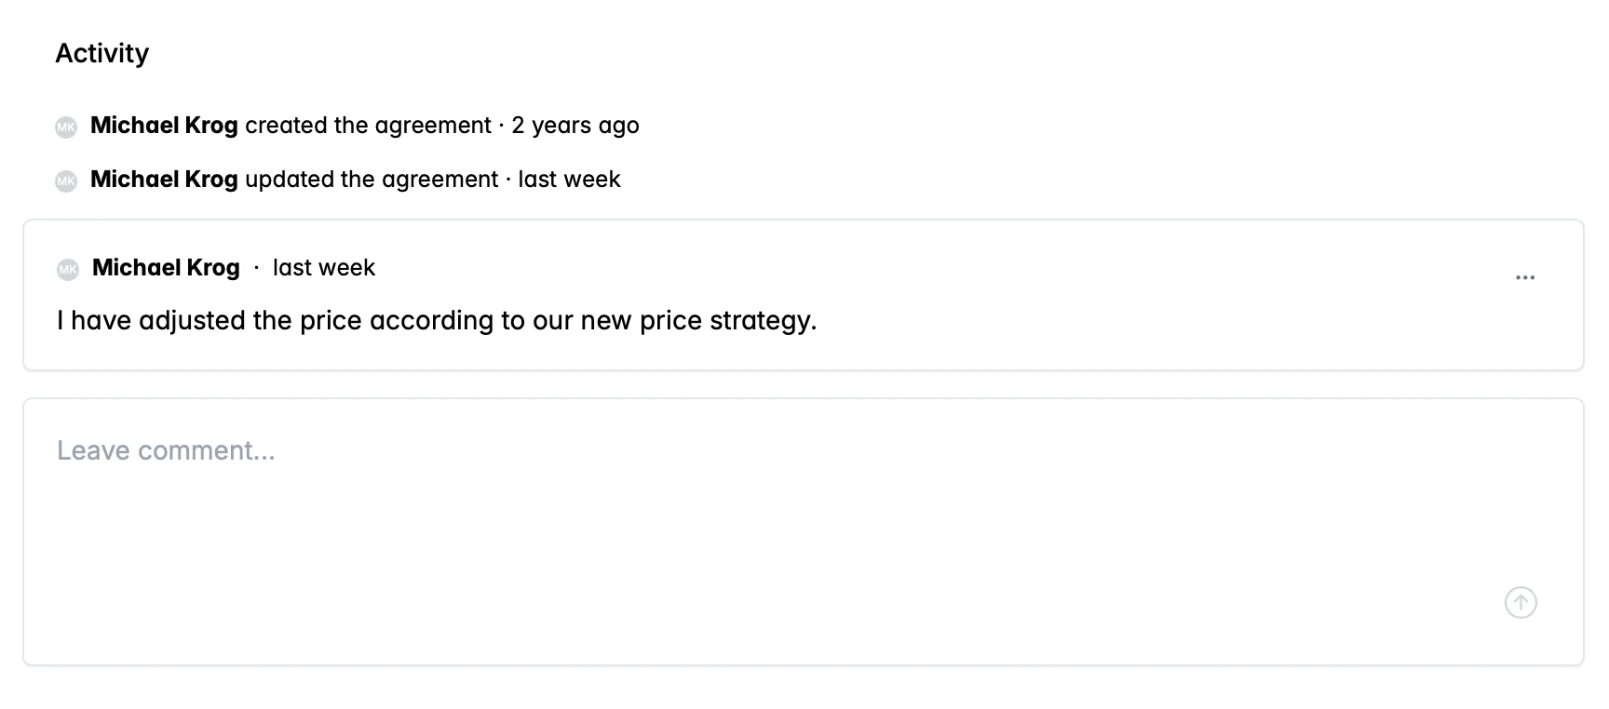This screenshot has width=1609, height=709.
Task: Click the avatar beside the update entry
Action: [64, 181]
